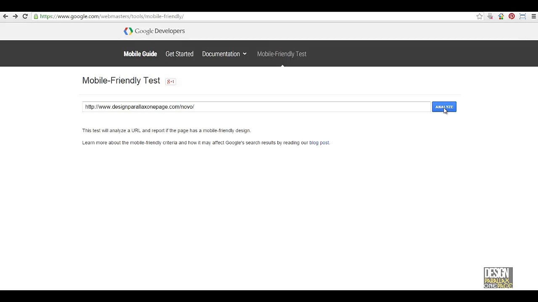Go forward using the browser forward arrow
The width and height of the screenshot is (538, 302).
(x=15, y=16)
